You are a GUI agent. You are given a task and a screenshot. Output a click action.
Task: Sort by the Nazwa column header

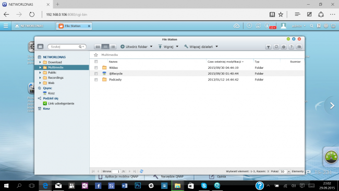point(113,62)
